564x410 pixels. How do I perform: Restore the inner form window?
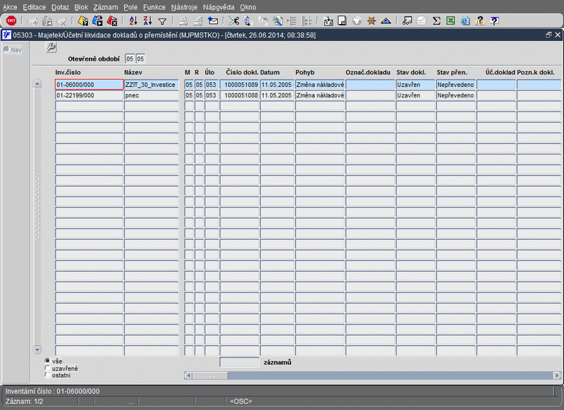(548, 35)
